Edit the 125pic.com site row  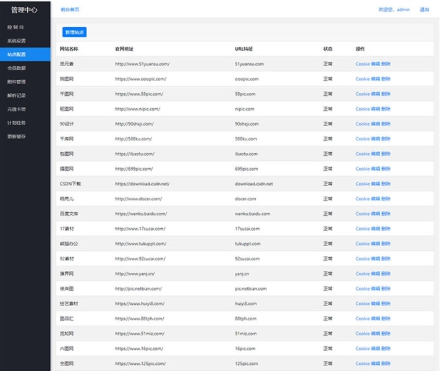pos(376,364)
